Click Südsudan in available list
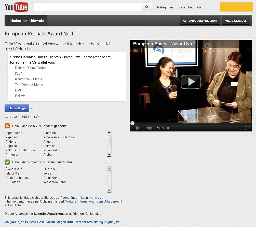Viewport: 256px width, 227px height. (13, 182)
